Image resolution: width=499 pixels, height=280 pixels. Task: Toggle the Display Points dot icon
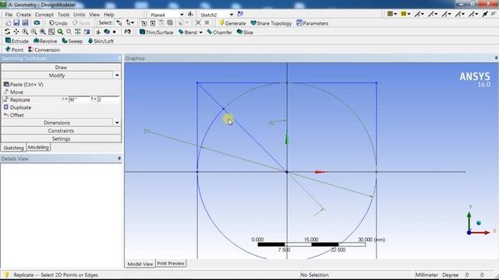(x=115, y=32)
